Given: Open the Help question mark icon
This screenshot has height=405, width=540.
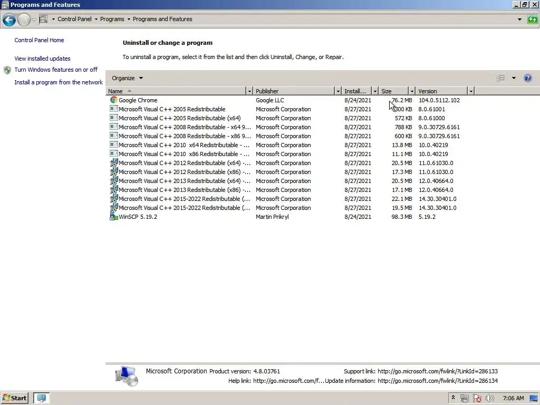Looking at the screenshot, I should tap(527, 78).
